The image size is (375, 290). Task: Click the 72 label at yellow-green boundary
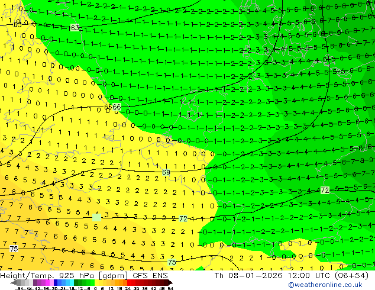coord(183,218)
